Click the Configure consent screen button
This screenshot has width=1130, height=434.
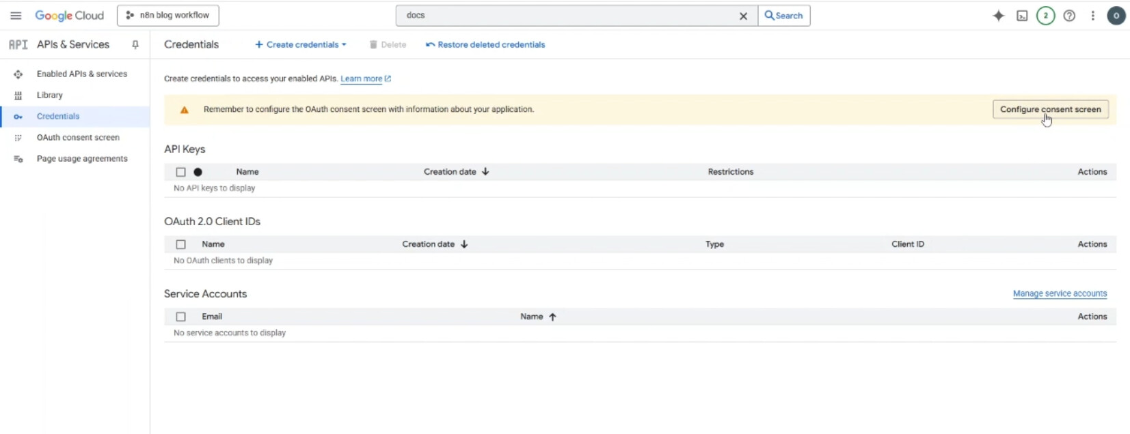pyautogui.click(x=1050, y=109)
